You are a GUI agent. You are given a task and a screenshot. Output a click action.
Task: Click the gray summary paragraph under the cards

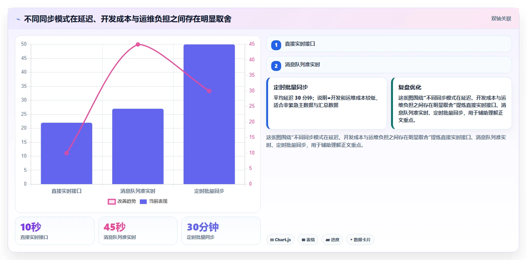click(x=386, y=141)
